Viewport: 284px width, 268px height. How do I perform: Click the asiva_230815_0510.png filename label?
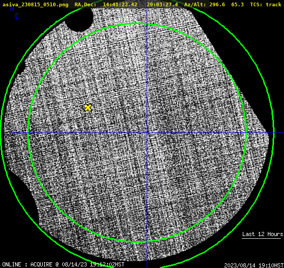click(x=35, y=4)
